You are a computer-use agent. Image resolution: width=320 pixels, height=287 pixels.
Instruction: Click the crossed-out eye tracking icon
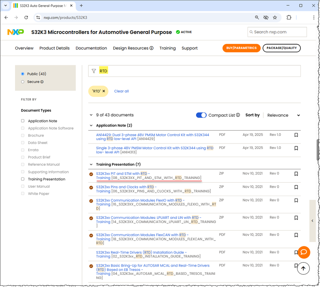click(266, 18)
